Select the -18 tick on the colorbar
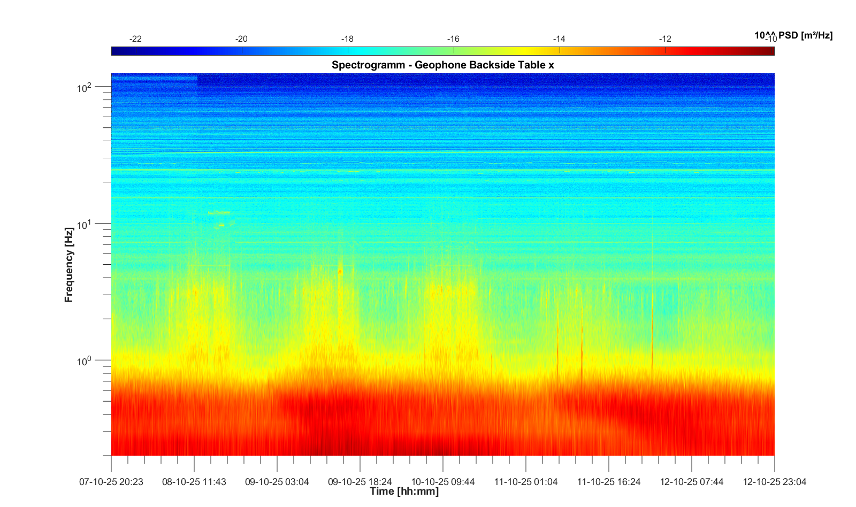Screen dimensions: 856x507 348,39
